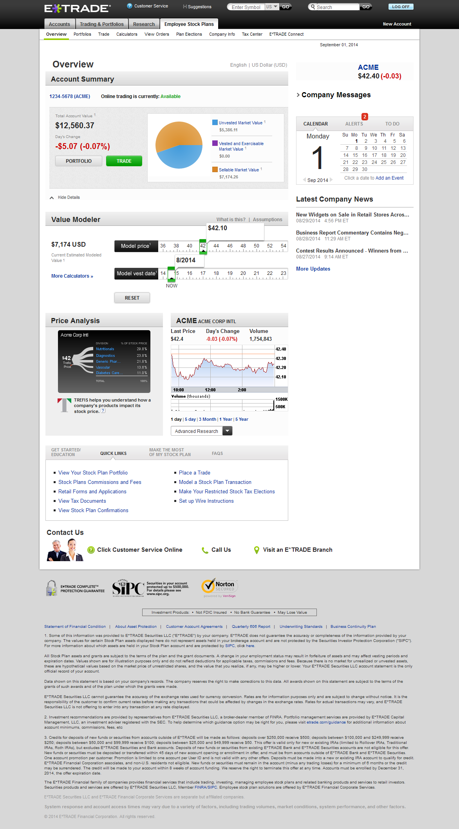
Task: Open the Suggestions expander in header
Action: point(197,7)
